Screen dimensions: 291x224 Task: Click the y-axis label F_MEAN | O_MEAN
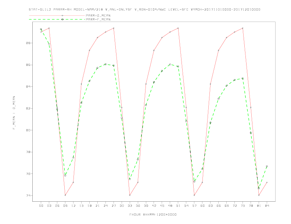[x=14, y=113]
